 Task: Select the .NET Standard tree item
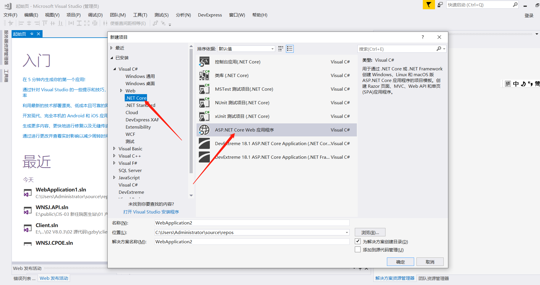tap(140, 105)
